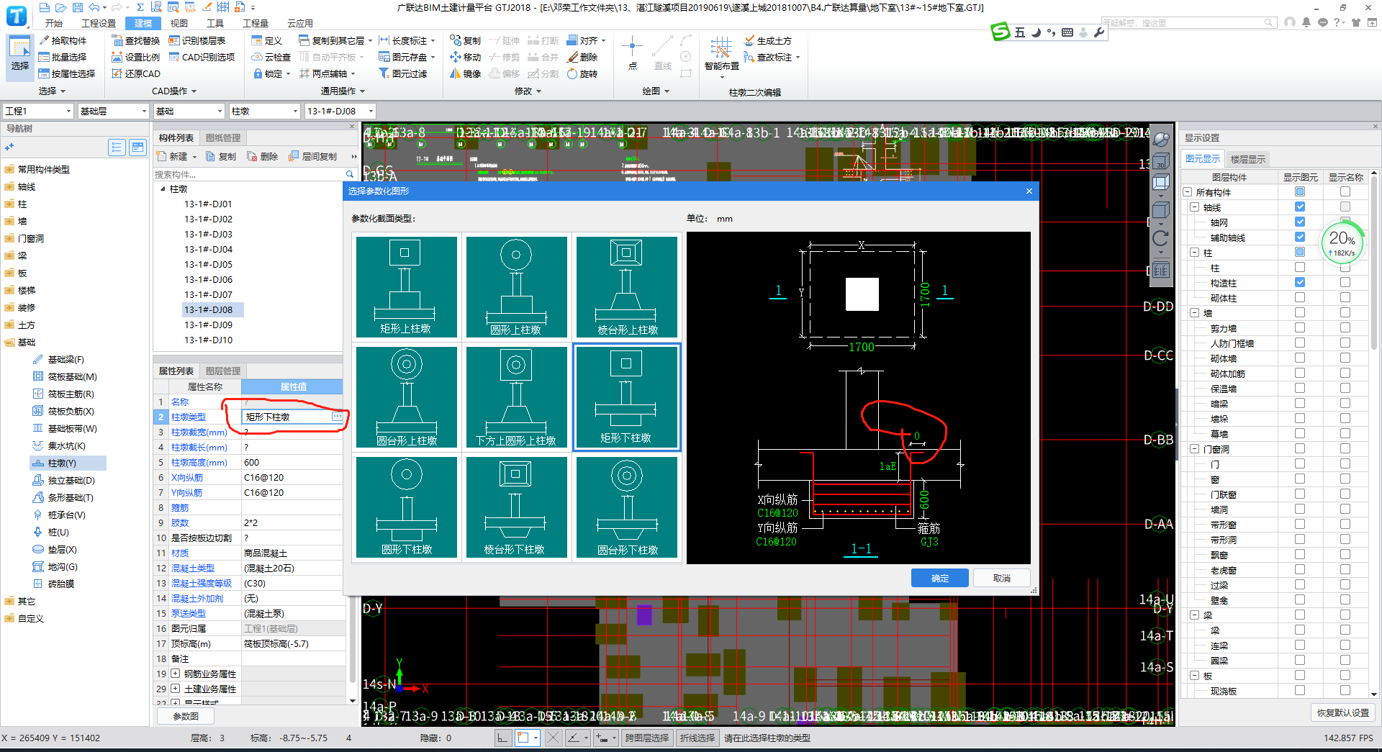Expand 土建业务属性 property group
This screenshot has height=752, width=1382.
[175, 689]
